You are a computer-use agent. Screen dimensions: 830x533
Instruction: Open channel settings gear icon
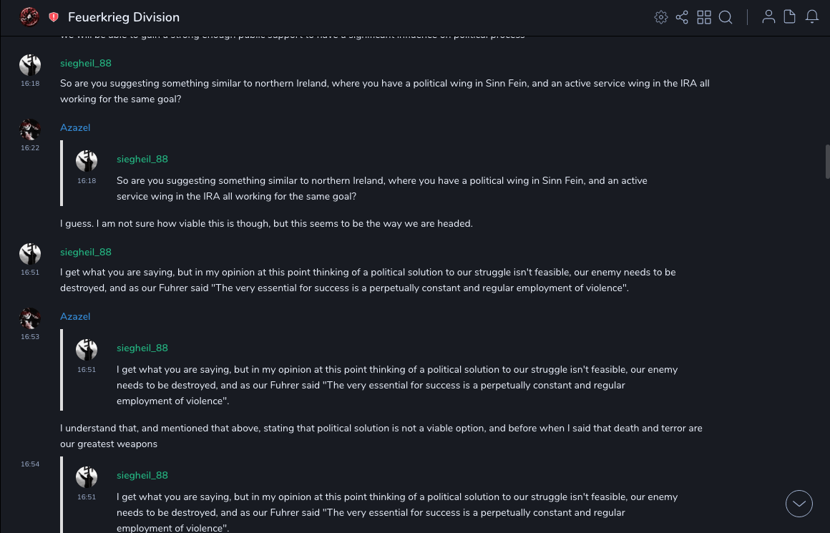(x=661, y=17)
